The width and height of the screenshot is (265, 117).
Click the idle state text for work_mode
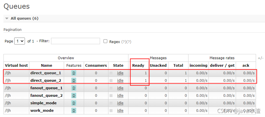pos(120,110)
